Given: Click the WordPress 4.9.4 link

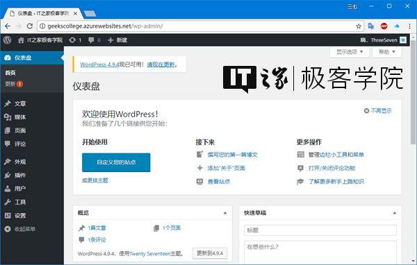Looking at the screenshot, I should click(x=99, y=65).
